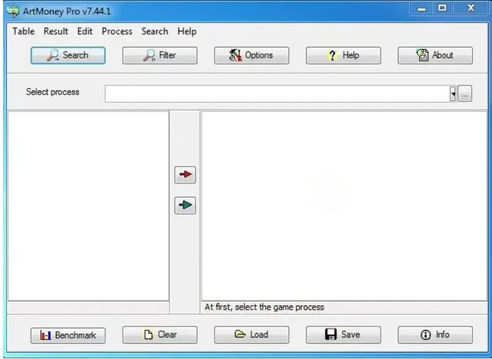This screenshot has height=359, width=492.
Task: Click the About button
Action: 435,55
